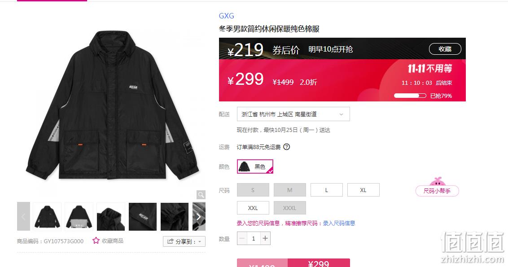Open the GXG brand link
Image resolution: width=508 pixels, height=267 pixels.
(x=227, y=16)
